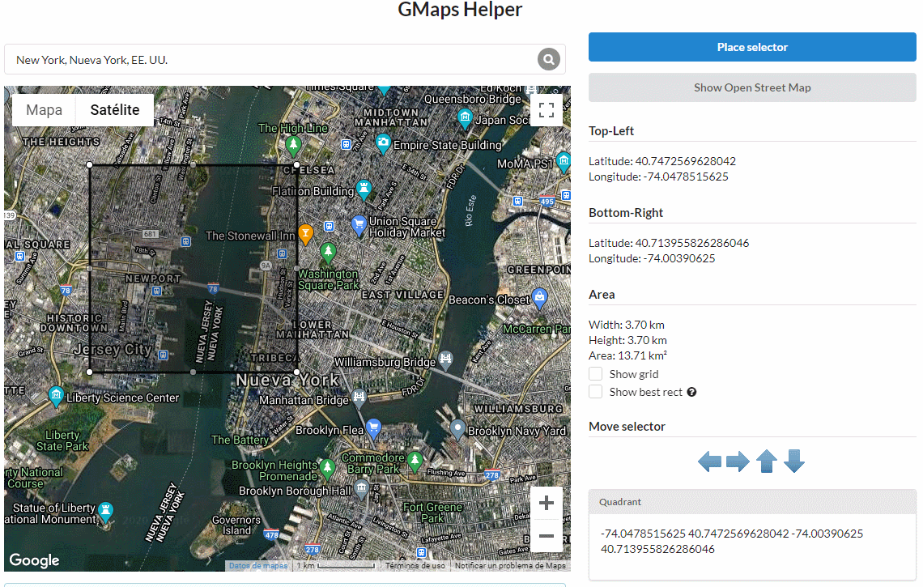Select the Brooklyn Flea map marker
Viewport: 923px width, 587px height.
point(373,425)
